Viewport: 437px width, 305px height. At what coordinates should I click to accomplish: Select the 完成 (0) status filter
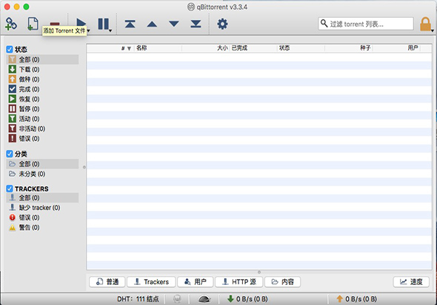42,89
